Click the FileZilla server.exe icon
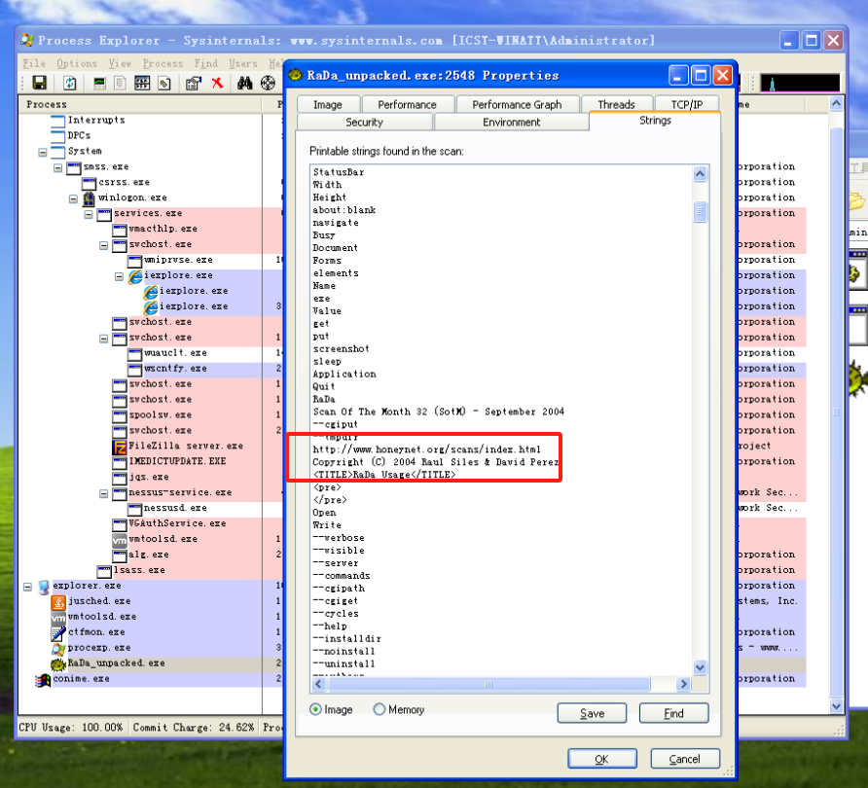Screen dimensions: 868x788 click(120, 446)
